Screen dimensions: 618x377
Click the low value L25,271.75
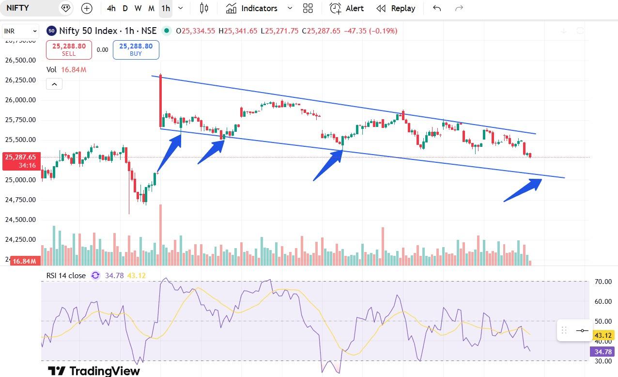(279, 31)
